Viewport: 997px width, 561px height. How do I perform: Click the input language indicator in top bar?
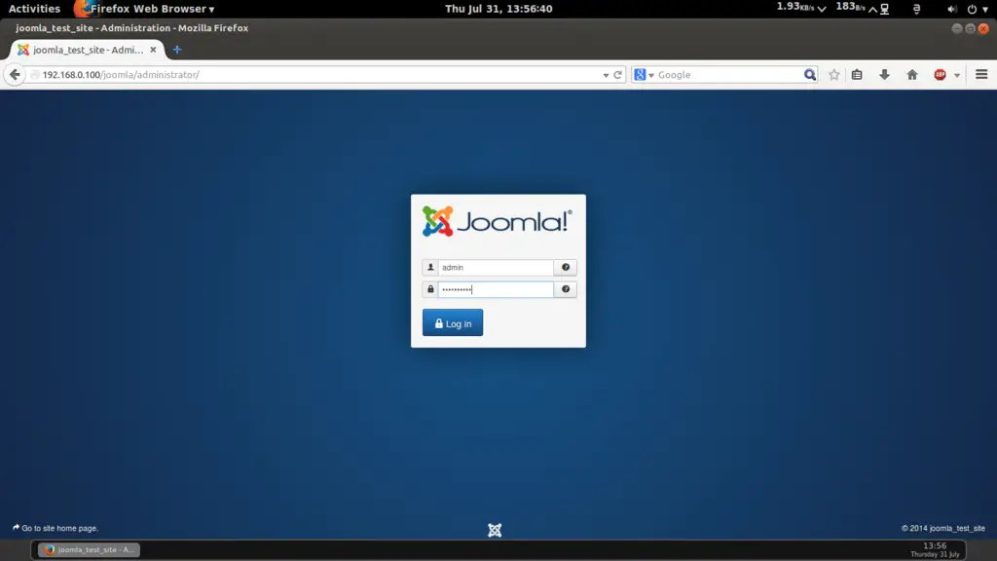(916, 9)
